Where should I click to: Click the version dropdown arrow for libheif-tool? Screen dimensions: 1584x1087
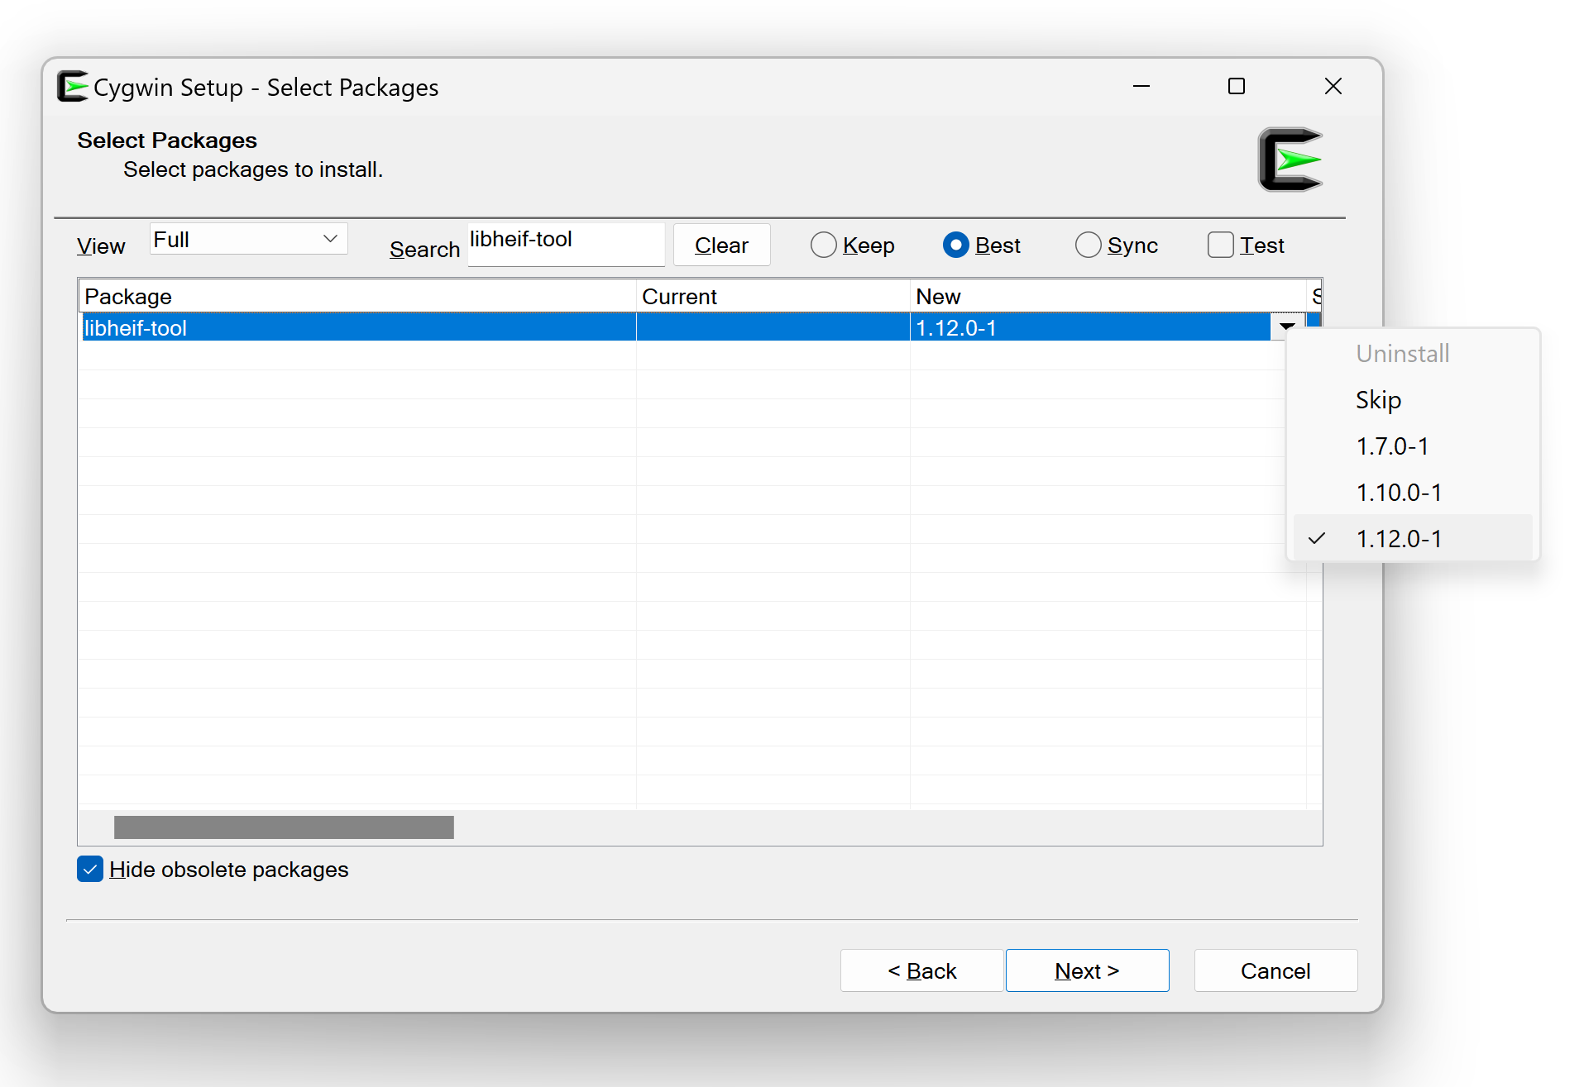(x=1287, y=327)
